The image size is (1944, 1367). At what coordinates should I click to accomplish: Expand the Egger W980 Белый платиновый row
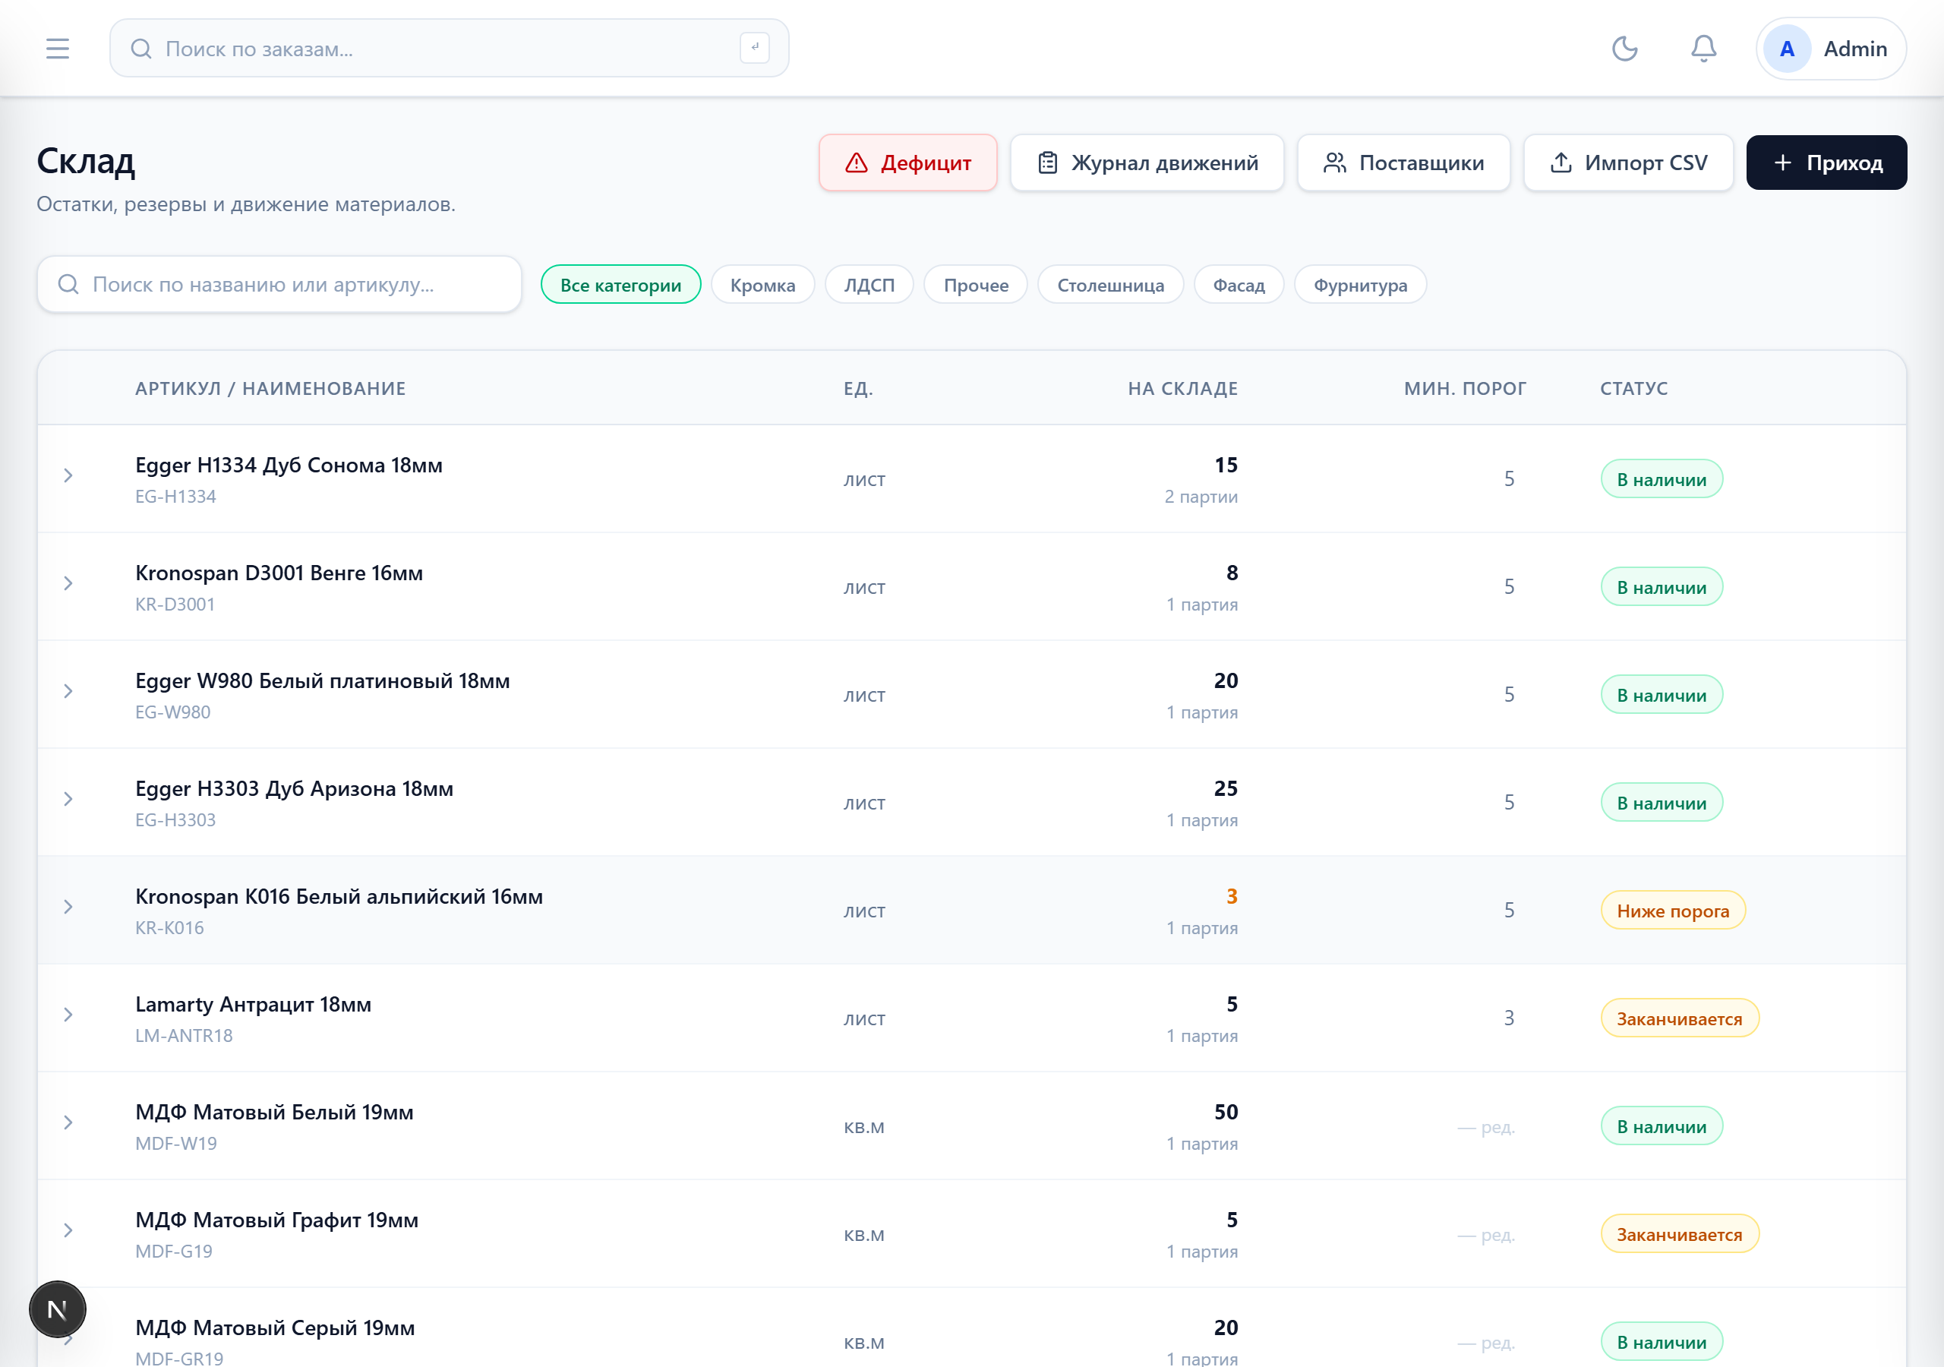tap(68, 691)
